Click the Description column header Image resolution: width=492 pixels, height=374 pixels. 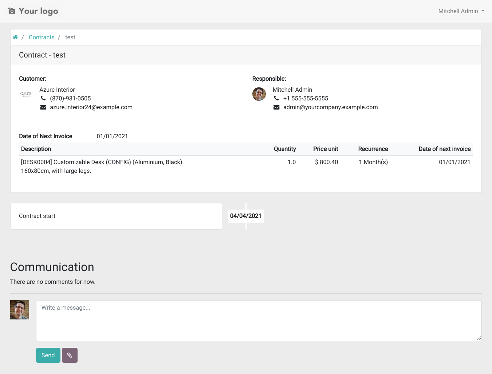coord(36,149)
